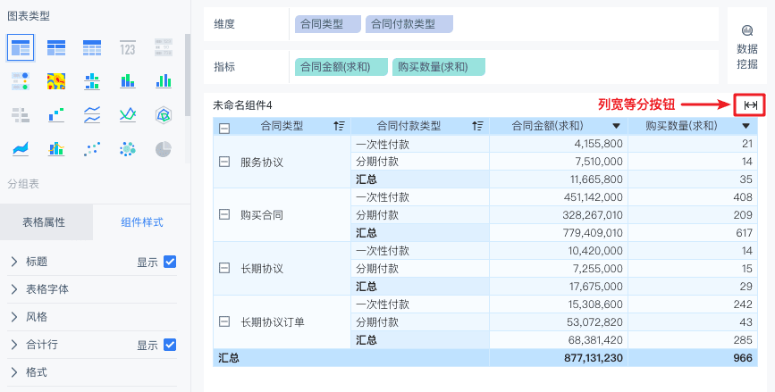775x392 pixels.
Task: Click the 购买数量(求和) indicator tag
Action: point(438,66)
